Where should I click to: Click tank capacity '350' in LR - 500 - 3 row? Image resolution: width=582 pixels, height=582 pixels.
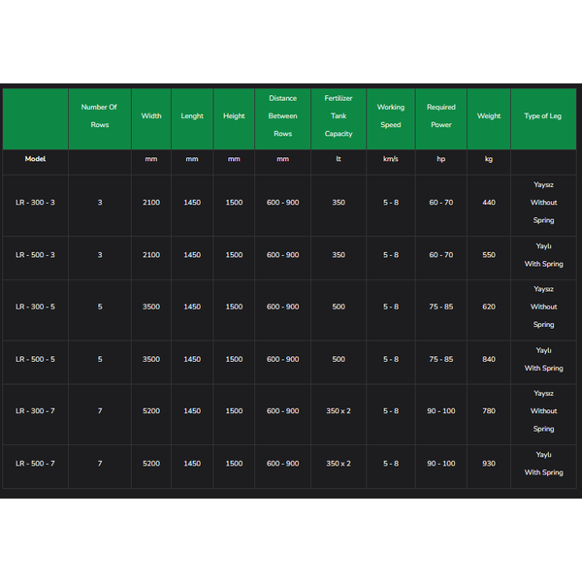point(339,255)
